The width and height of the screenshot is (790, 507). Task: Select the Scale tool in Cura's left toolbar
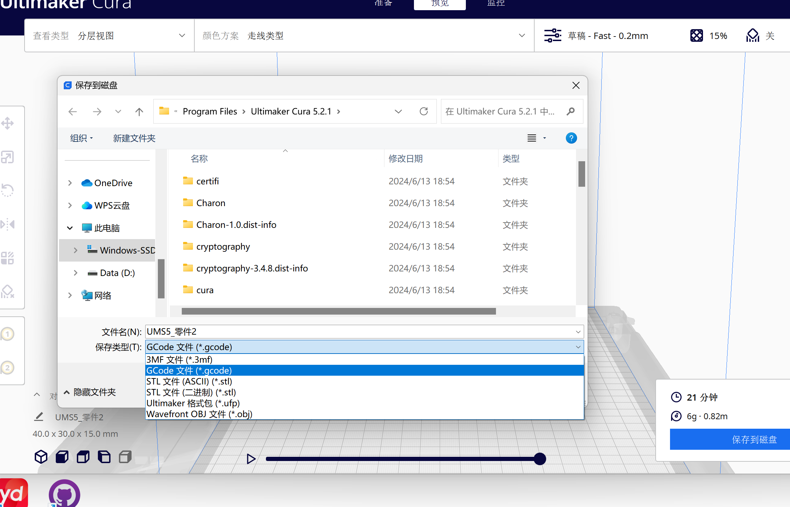(x=7, y=157)
